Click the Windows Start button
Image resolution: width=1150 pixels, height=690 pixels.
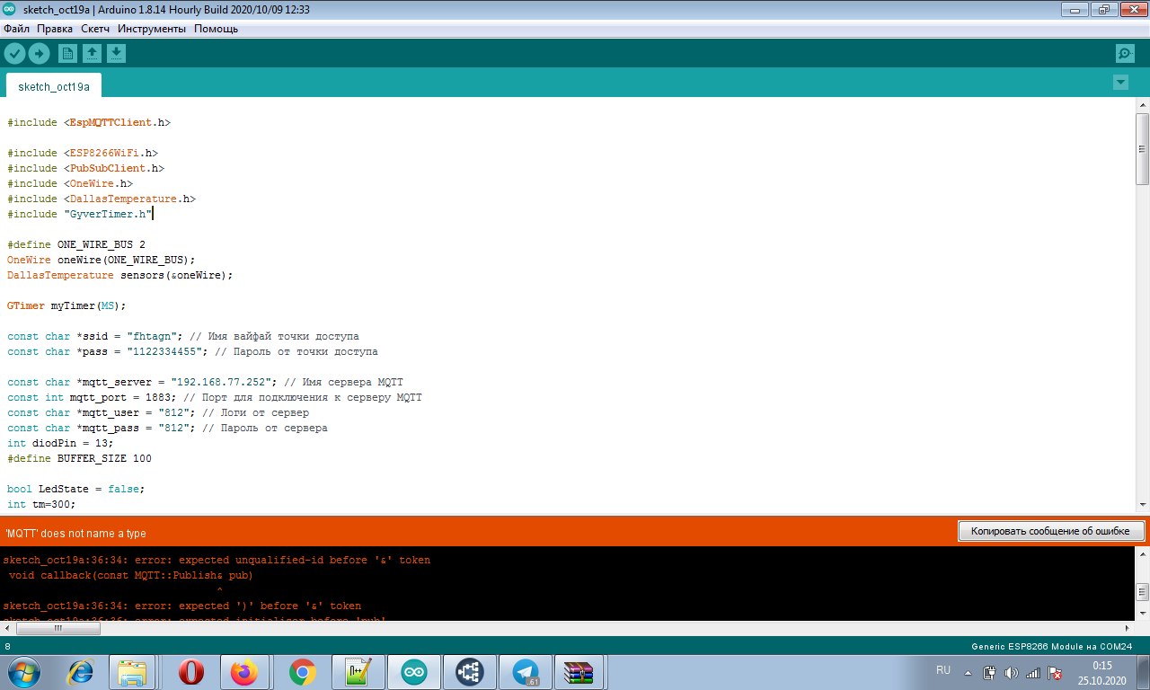22,672
